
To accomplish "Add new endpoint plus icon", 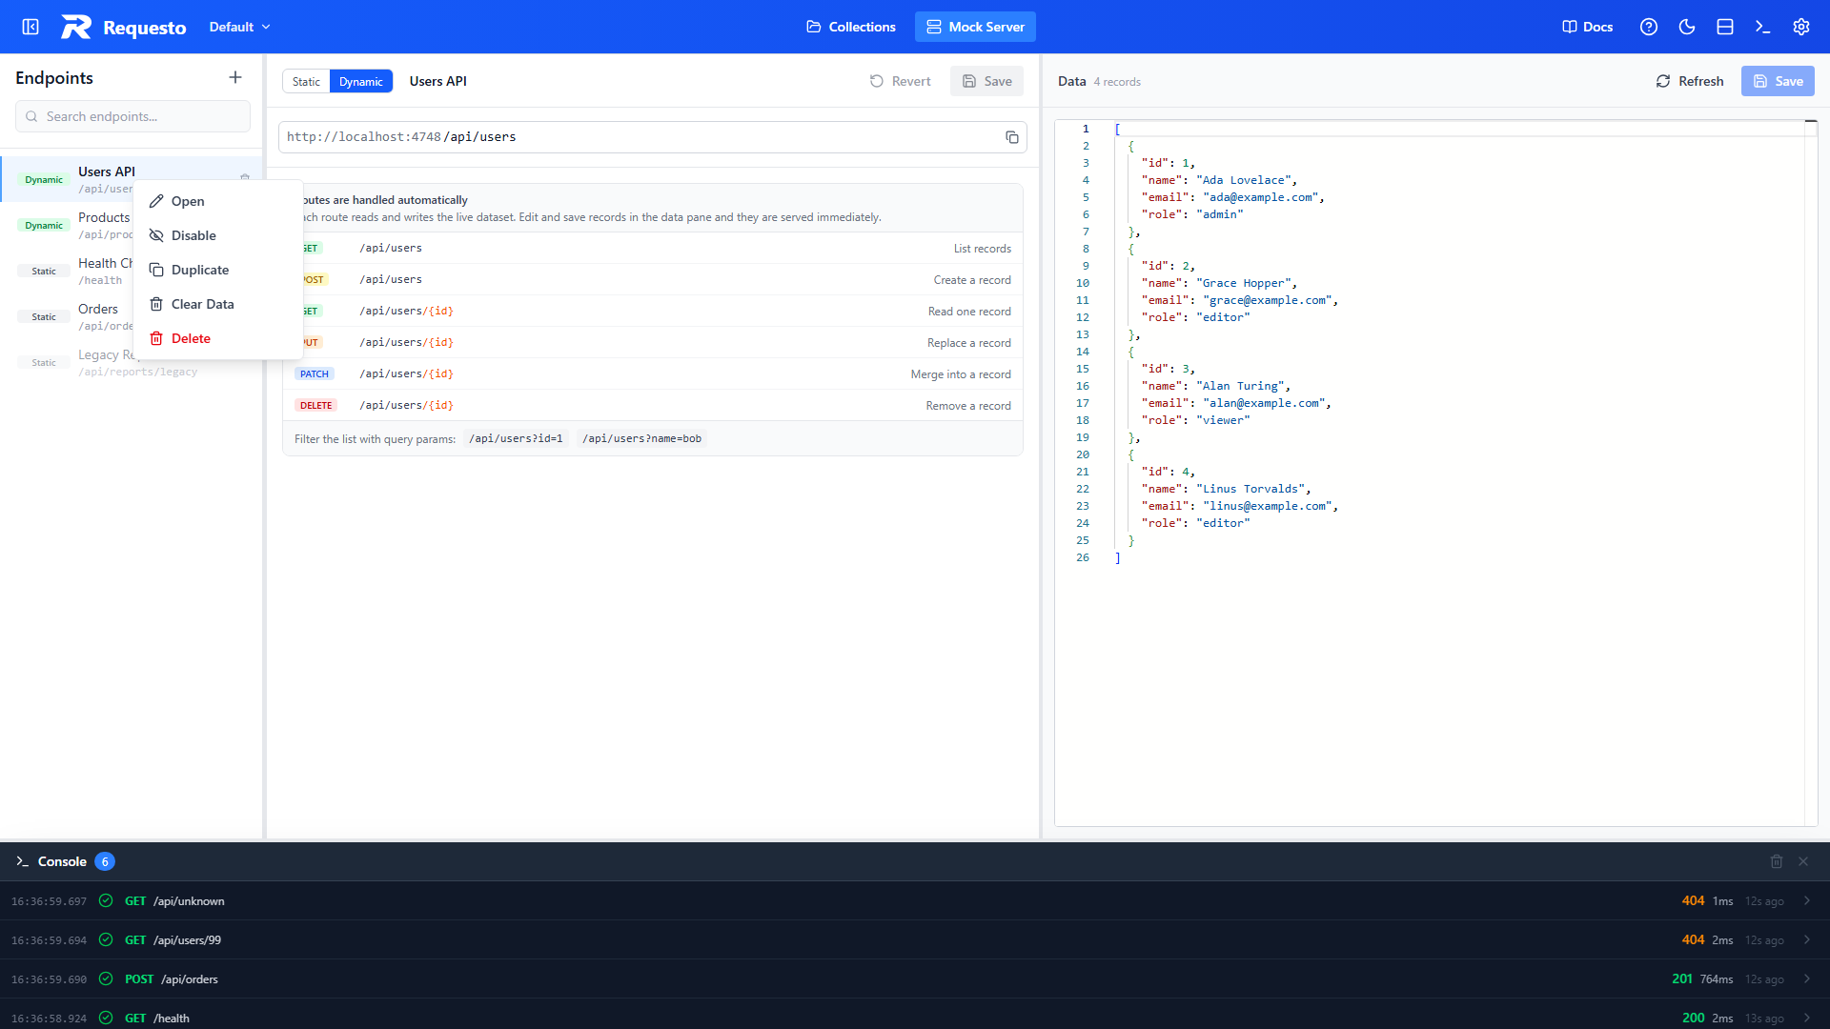I will (235, 77).
